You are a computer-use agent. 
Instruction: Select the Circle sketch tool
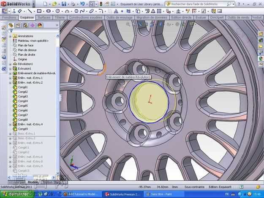click(x=57, y=11)
